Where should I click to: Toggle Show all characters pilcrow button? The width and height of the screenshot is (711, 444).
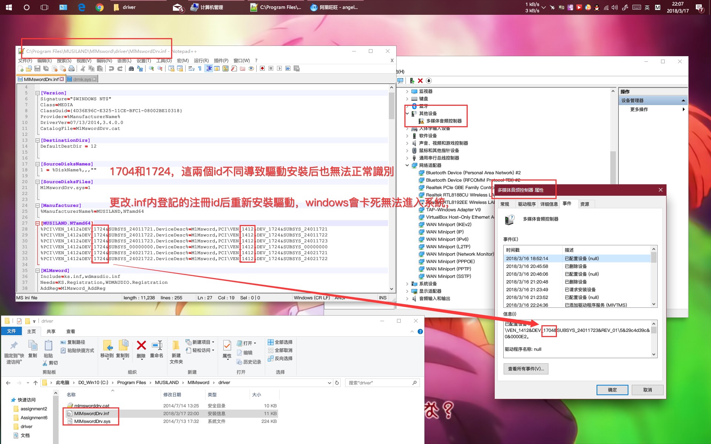coord(200,68)
